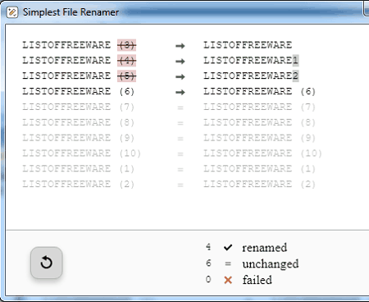Click the undo/reset circular arrow button
This screenshot has height=302, width=369.
tap(47, 263)
